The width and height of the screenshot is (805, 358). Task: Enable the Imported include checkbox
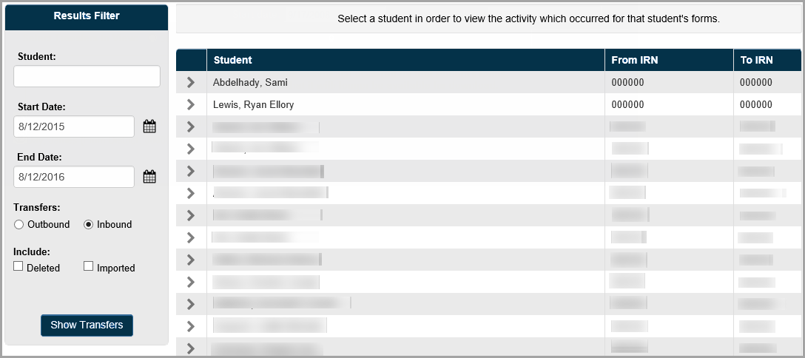click(88, 266)
